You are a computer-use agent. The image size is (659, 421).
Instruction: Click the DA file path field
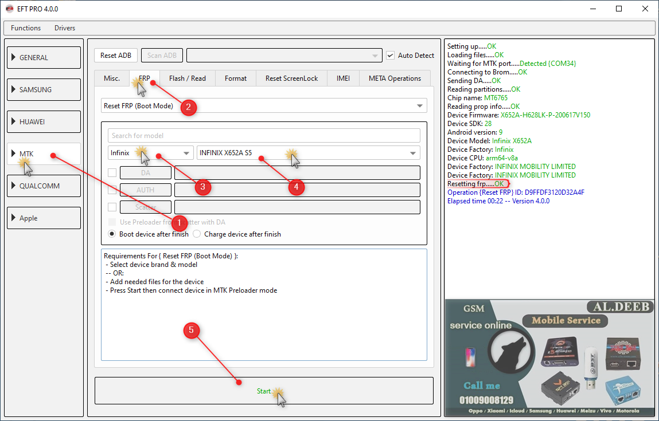(x=297, y=172)
